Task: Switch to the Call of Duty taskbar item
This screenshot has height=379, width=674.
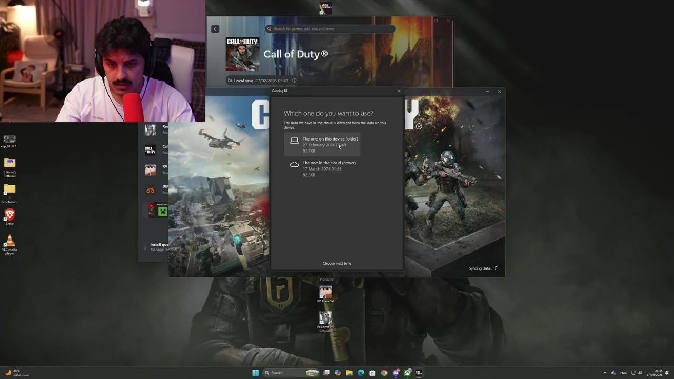Action: point(419,373)
